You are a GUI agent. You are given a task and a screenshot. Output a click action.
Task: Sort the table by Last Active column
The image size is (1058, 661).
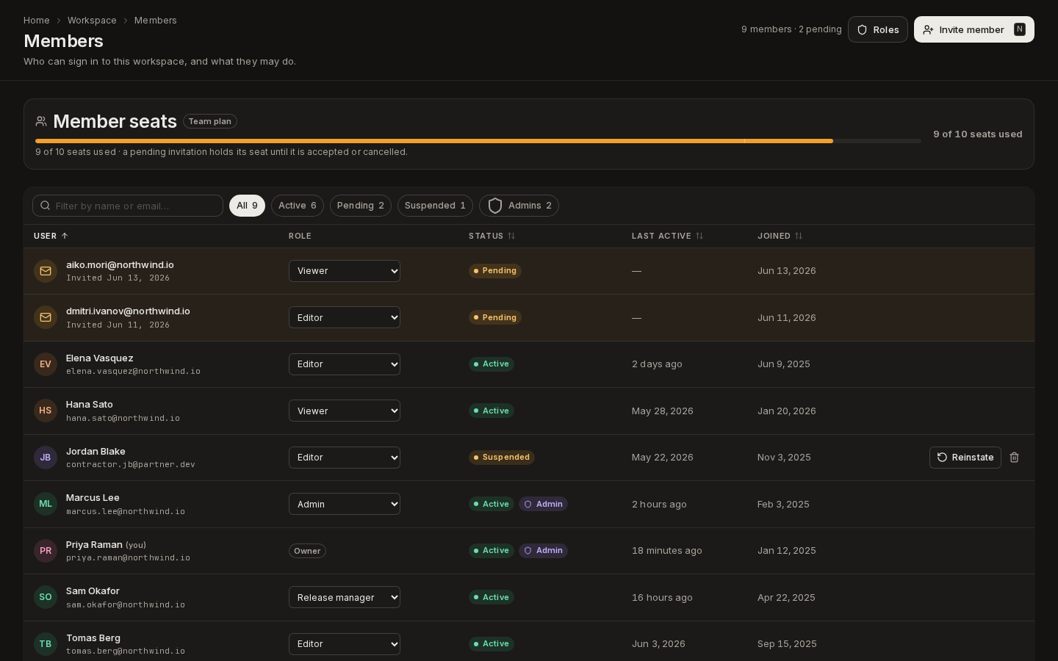667,236
